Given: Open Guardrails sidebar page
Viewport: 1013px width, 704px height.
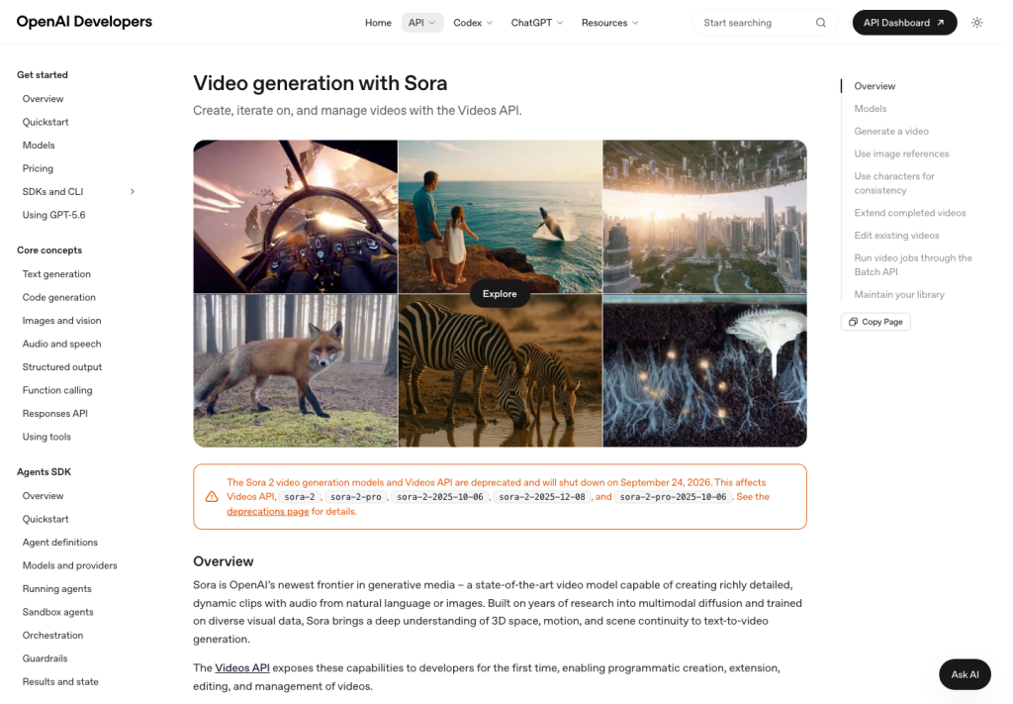Looking at the screenshot, I should click(x=45, y=658).
